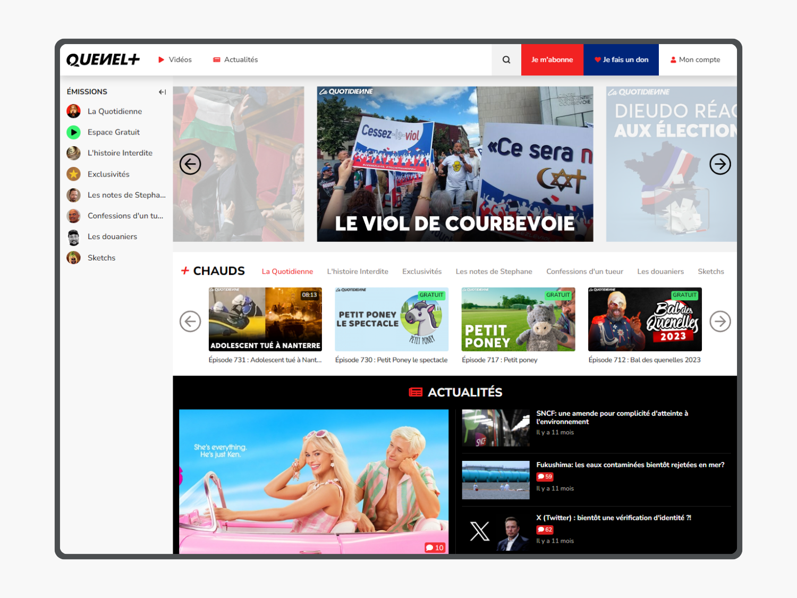The image size is (797, 598).
Task: Click the Je fais un don button
Action: click(x=621, y=60)
